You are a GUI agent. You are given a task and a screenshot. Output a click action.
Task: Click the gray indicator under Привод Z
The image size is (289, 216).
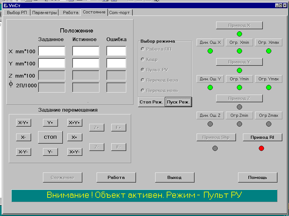[x=239, y=107]
